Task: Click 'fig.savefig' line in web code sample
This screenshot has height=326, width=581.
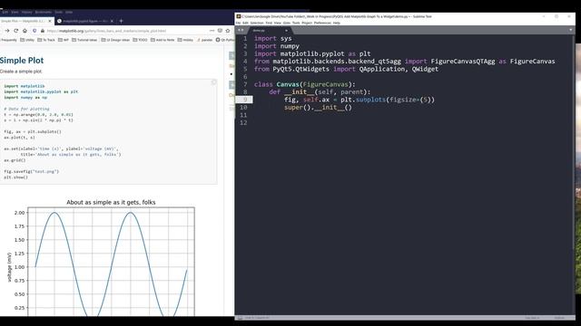Action: [x=32, y=171]
